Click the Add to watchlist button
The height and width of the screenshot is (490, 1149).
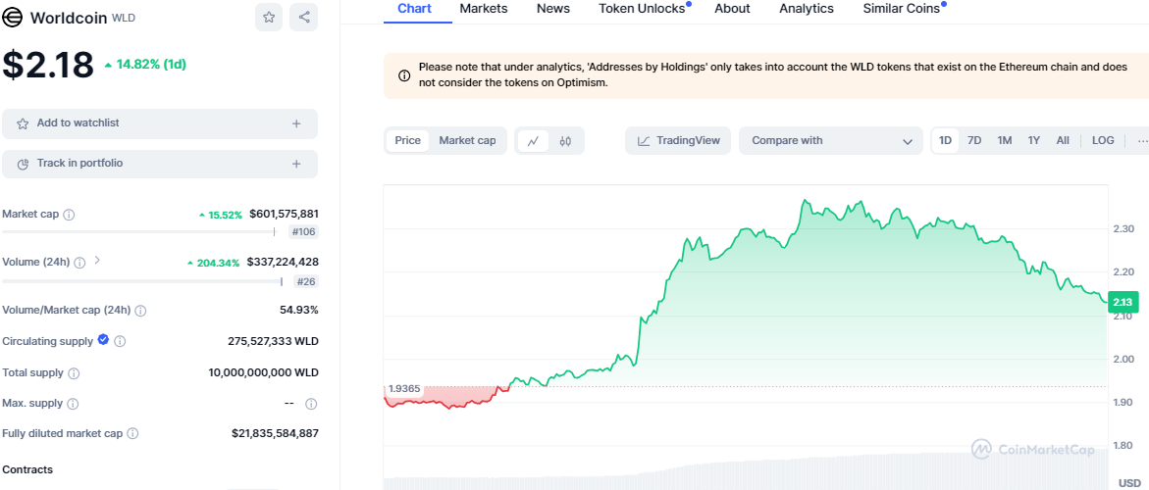point(160,123)
